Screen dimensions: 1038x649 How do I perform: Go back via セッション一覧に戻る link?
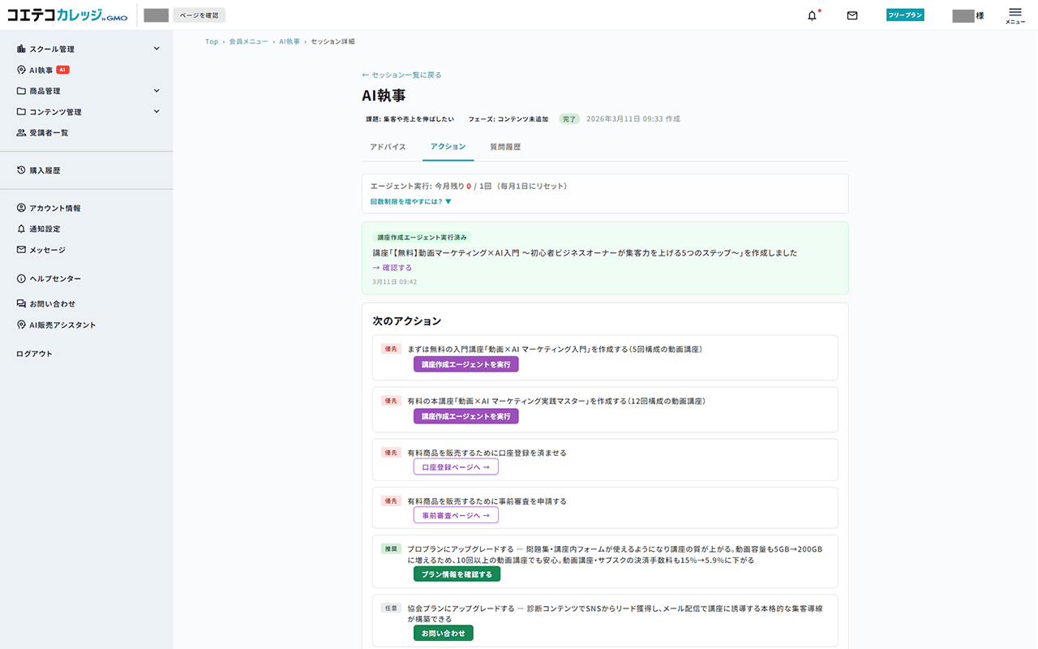click(x=401, y=75)
